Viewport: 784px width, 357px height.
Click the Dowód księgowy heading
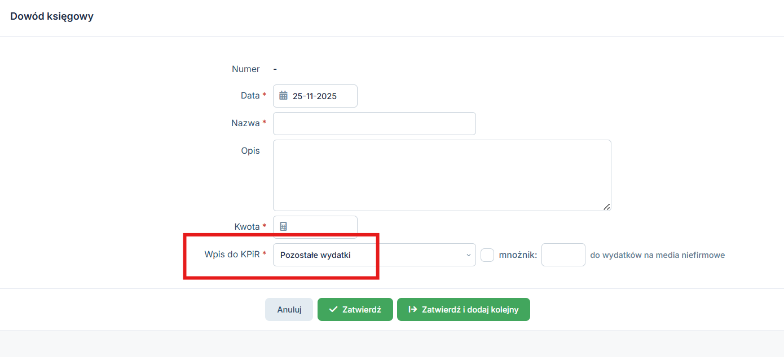click(52, 16)
